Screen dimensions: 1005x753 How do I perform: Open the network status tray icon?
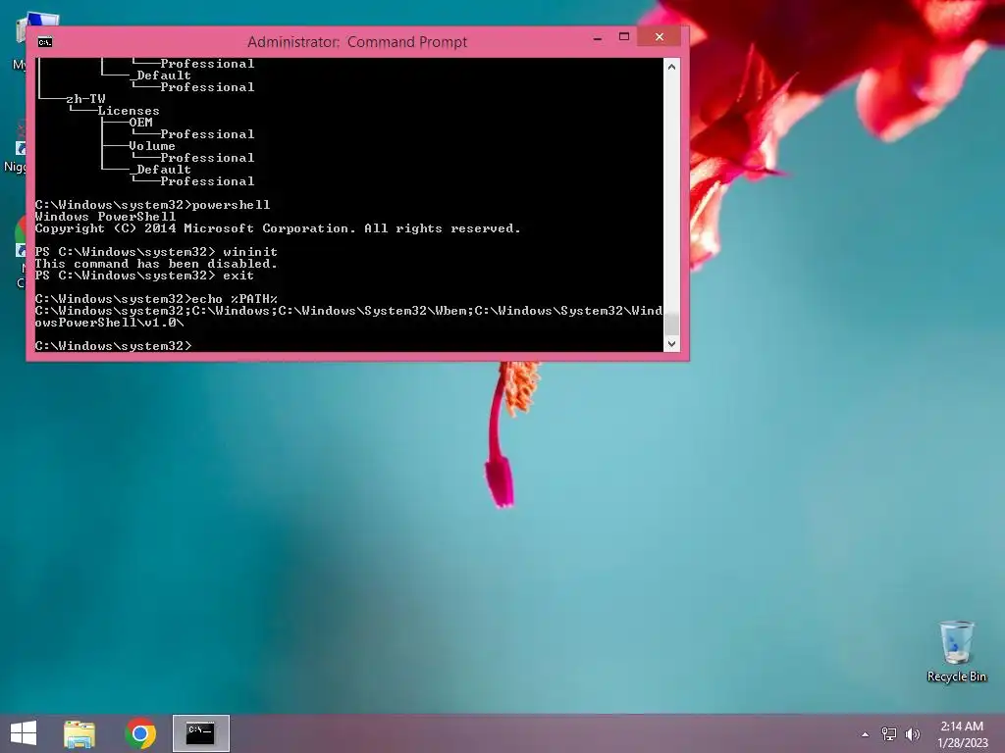point(889,733)
